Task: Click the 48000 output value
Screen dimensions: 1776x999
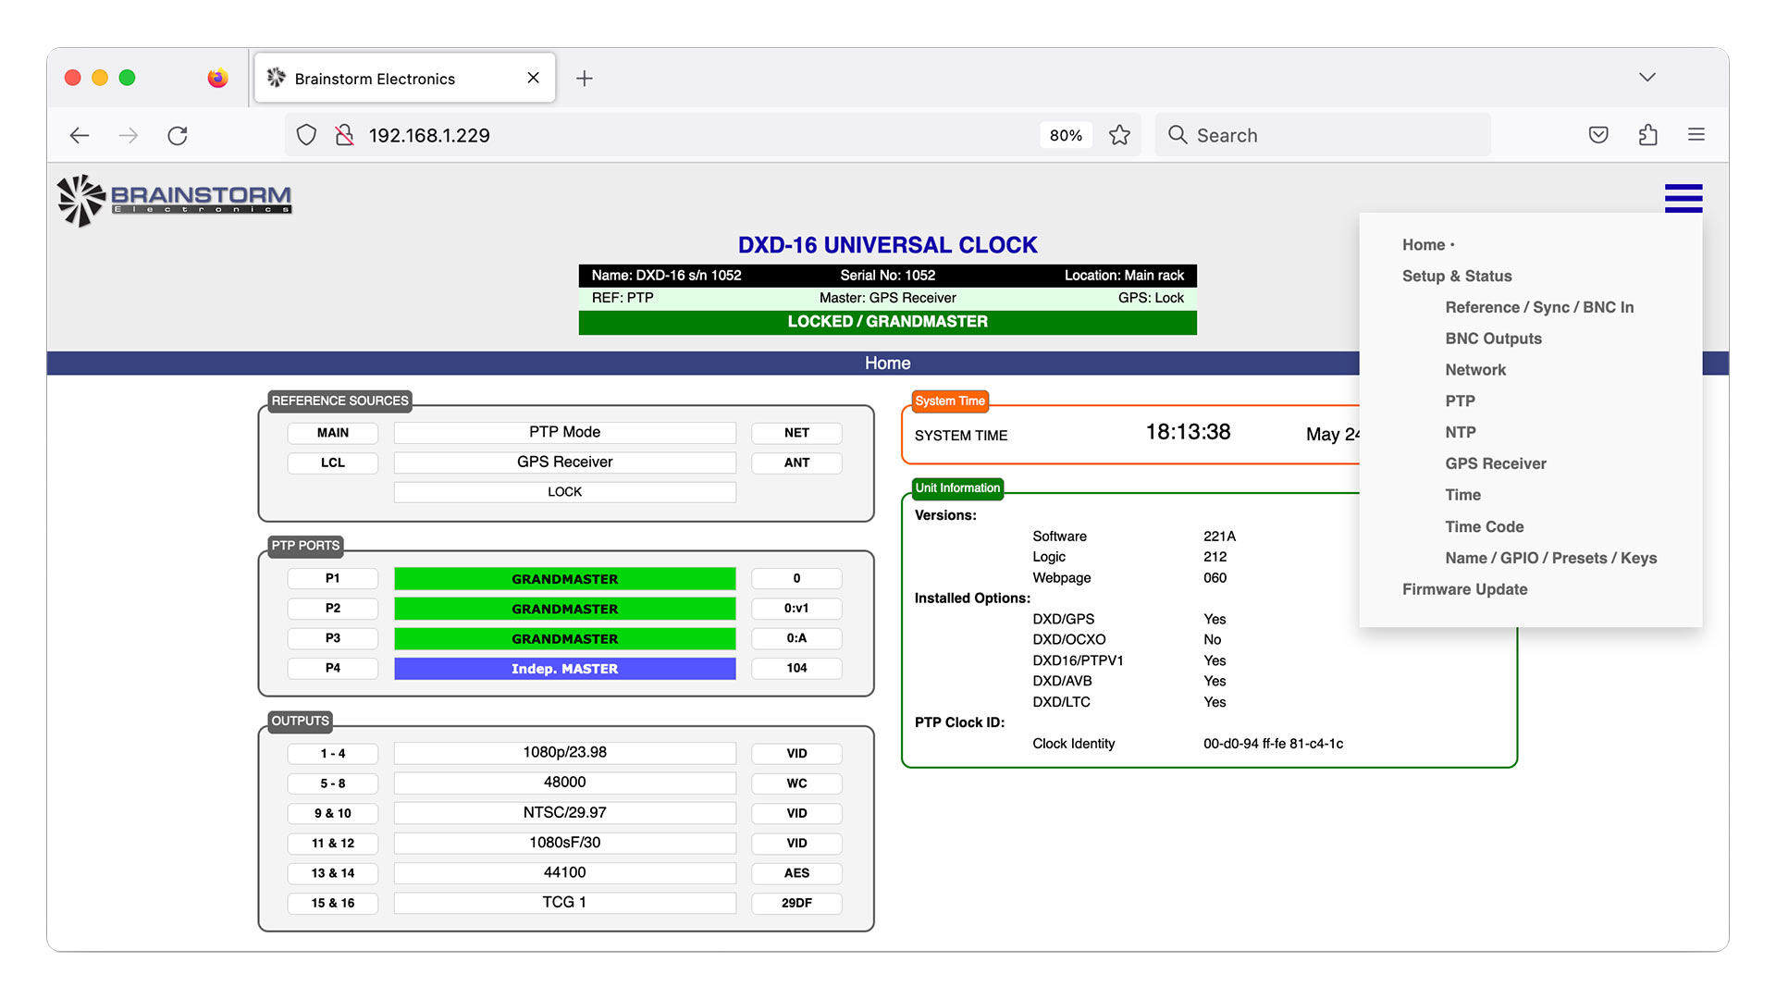Action: 565,783
